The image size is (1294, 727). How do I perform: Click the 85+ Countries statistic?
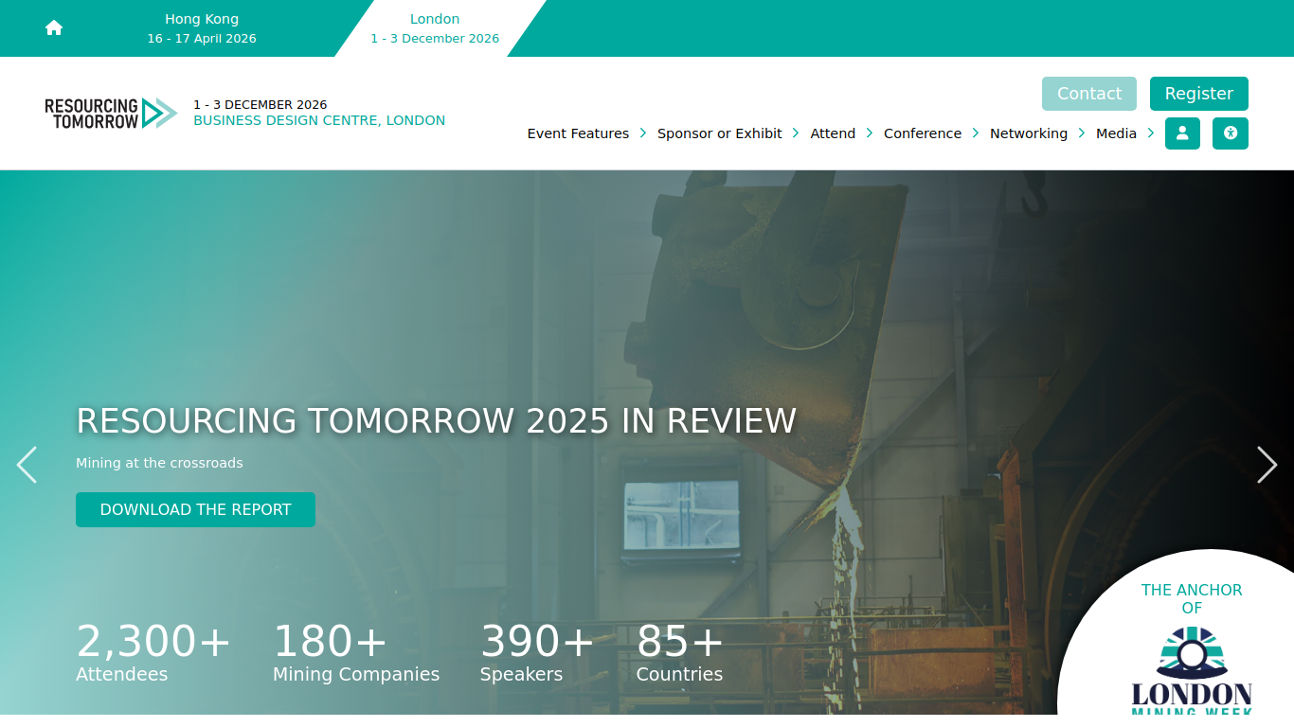click(680, 653)
